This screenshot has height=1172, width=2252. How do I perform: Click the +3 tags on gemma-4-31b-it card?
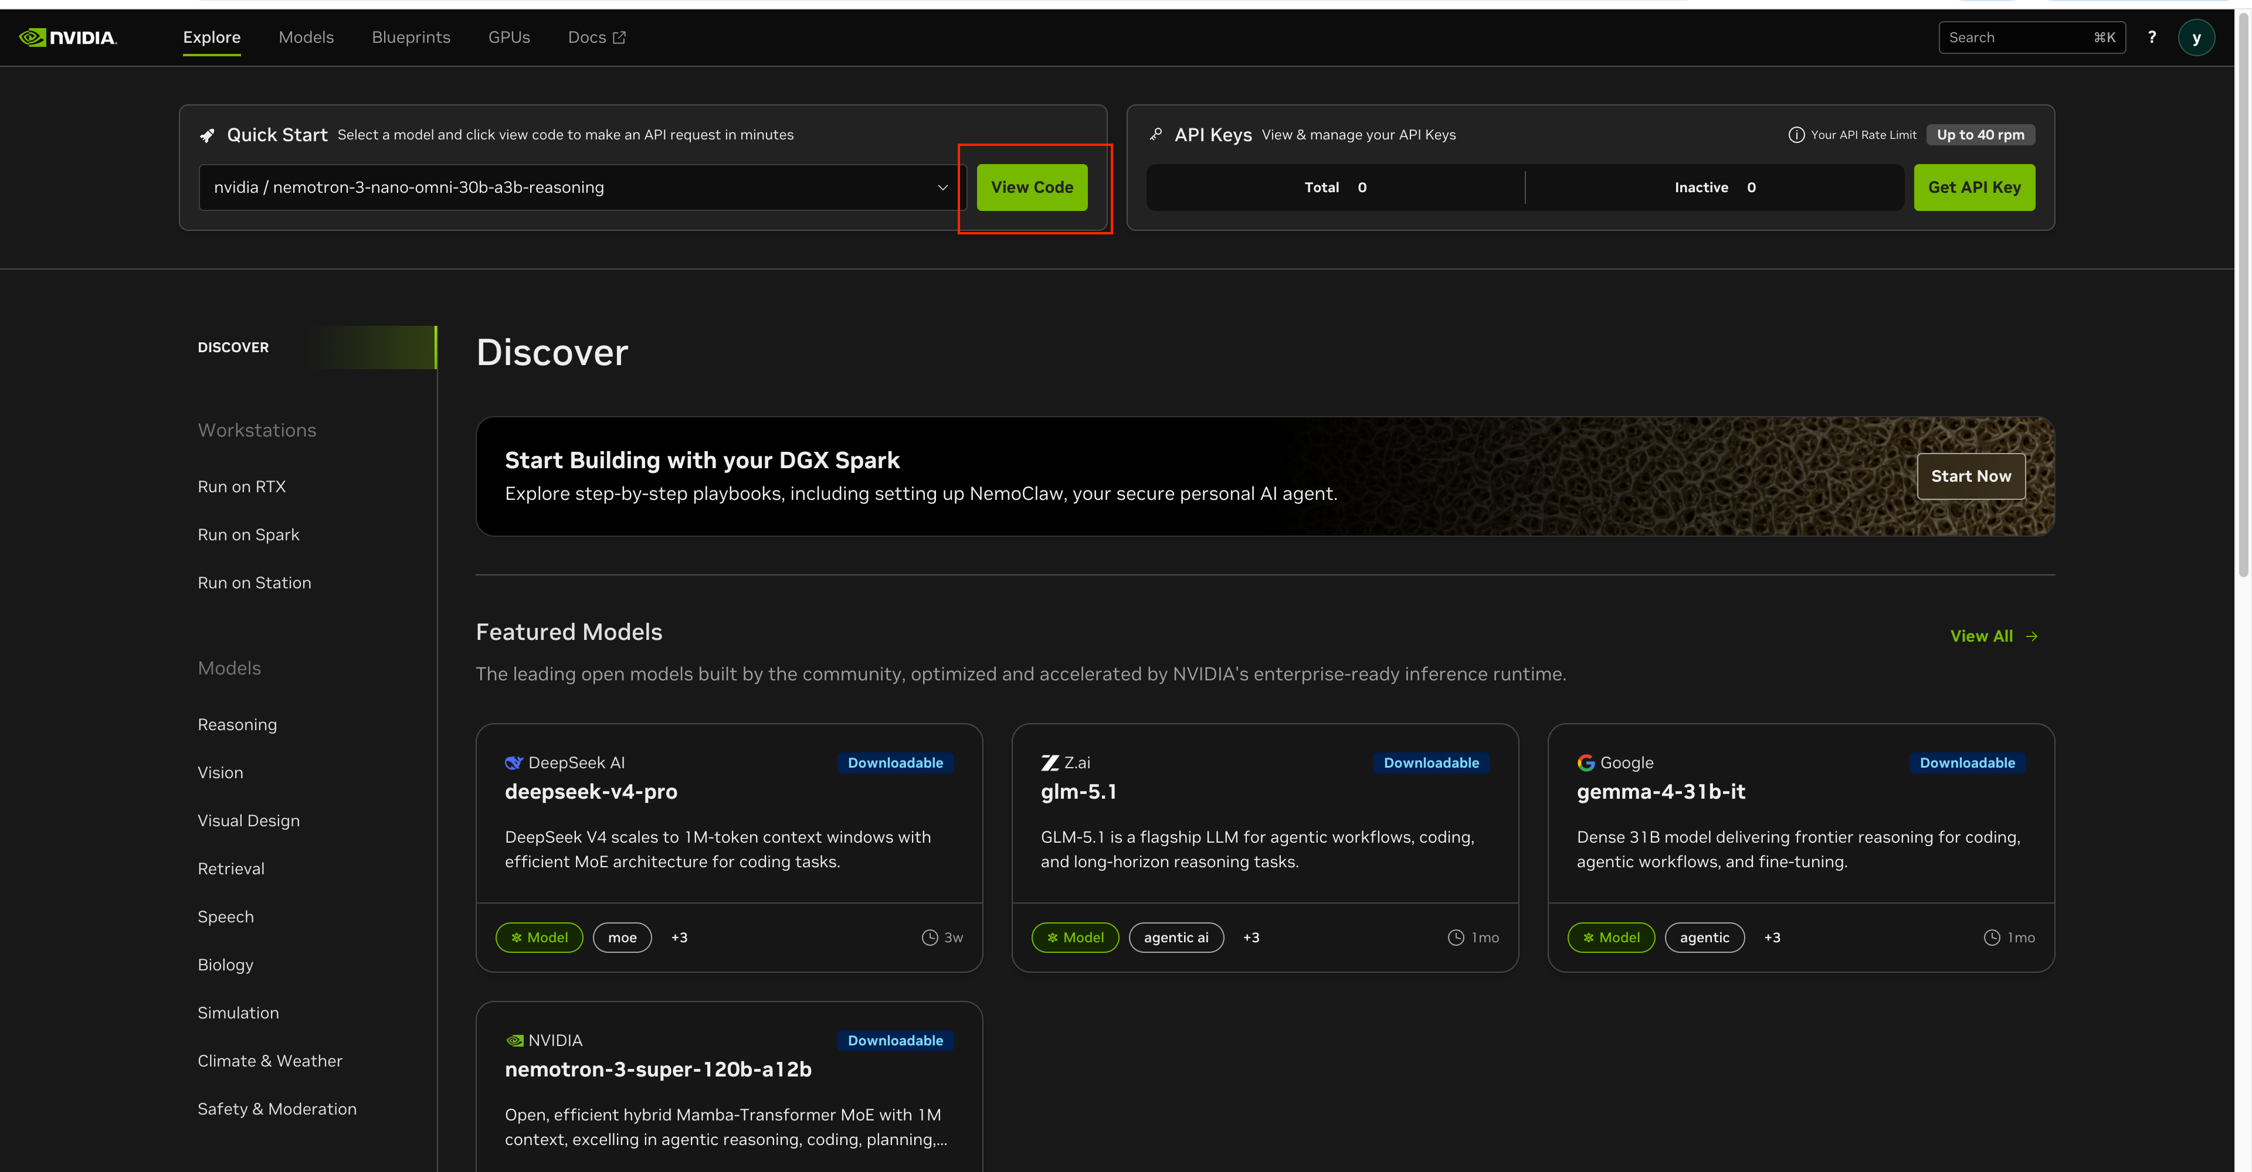1772,937
